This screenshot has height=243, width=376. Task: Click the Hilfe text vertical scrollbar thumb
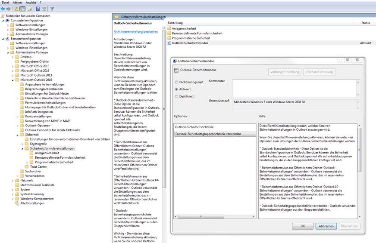click(359, 150)
